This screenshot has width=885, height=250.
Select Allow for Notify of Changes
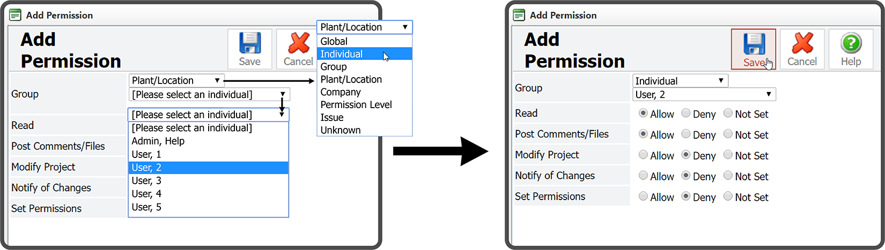coord(643,176)
